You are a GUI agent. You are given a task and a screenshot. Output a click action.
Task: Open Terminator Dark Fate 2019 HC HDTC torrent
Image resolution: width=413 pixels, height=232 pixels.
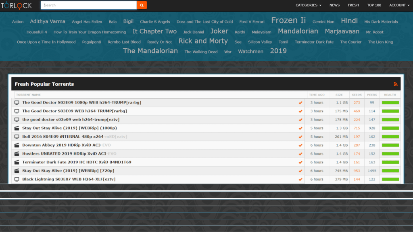(x=77, y=162)
